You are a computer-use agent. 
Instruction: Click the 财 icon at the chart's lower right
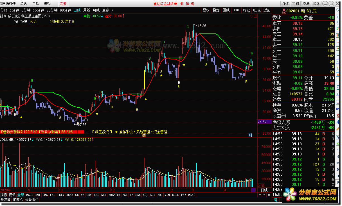tap(250, 135)
